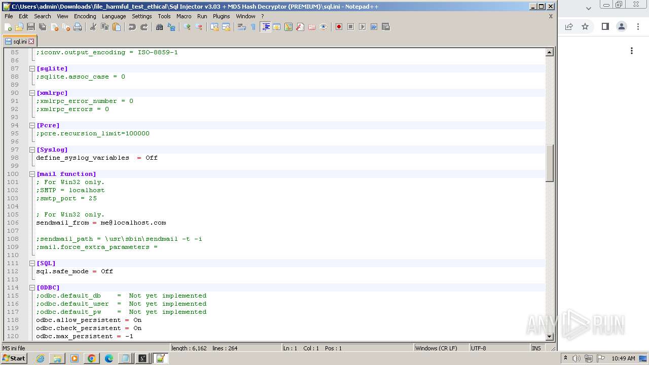Click the Close All toolbar icon

[x=66, y=27]
